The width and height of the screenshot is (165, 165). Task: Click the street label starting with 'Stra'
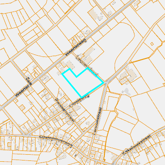tap(56, 141)
